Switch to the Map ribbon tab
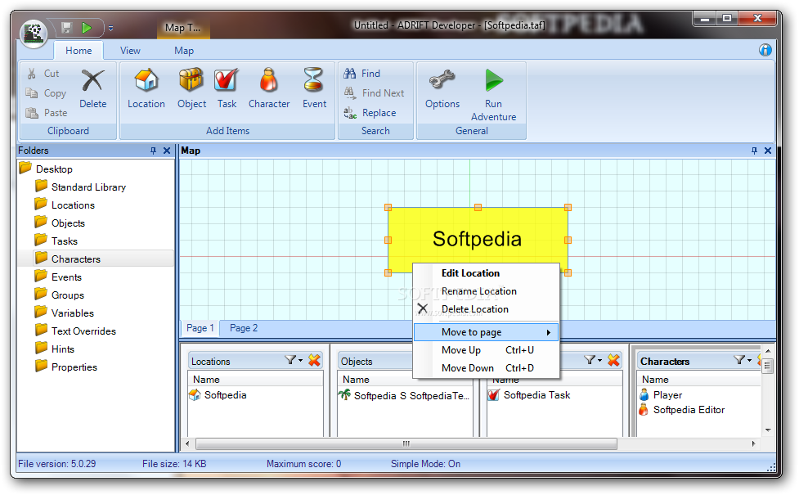 point(184,51)
